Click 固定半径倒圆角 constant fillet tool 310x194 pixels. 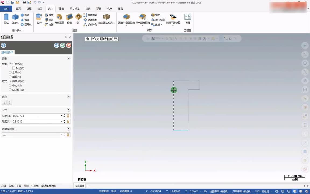(x=126, y=19)
